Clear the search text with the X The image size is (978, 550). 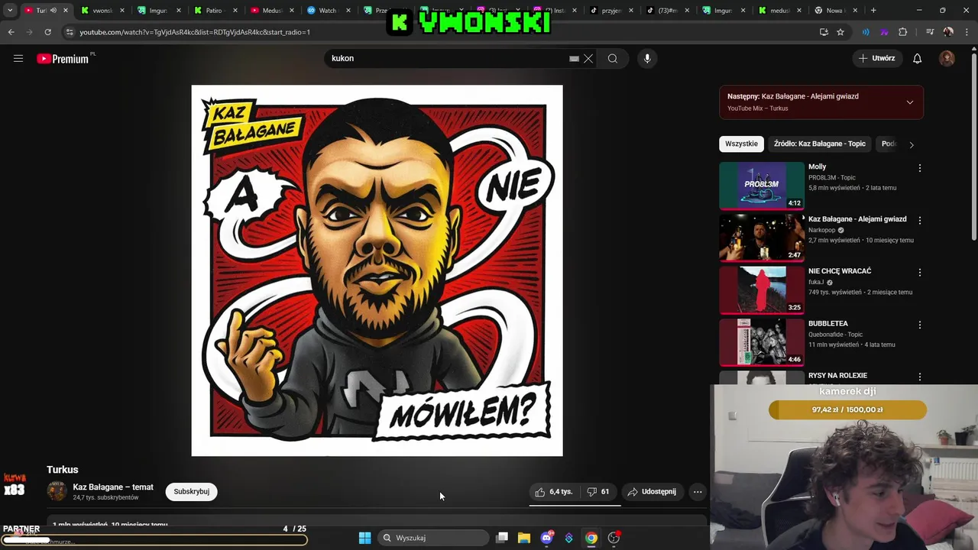(588, 58)
